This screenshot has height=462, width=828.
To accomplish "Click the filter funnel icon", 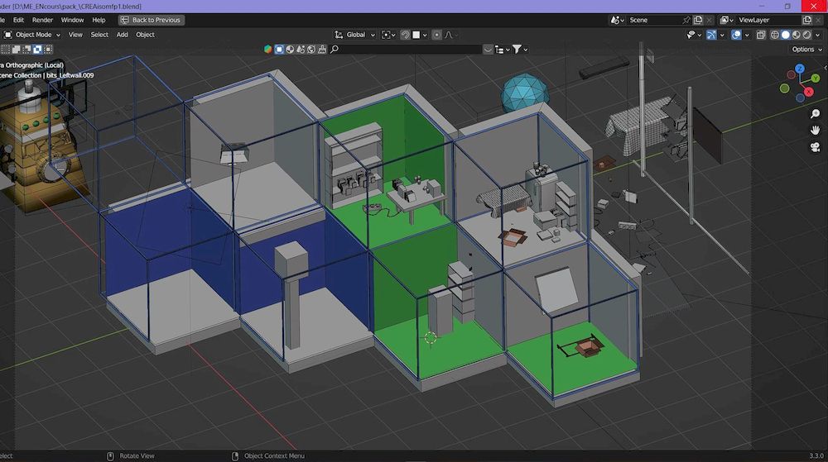I will (x=517, y=50).
